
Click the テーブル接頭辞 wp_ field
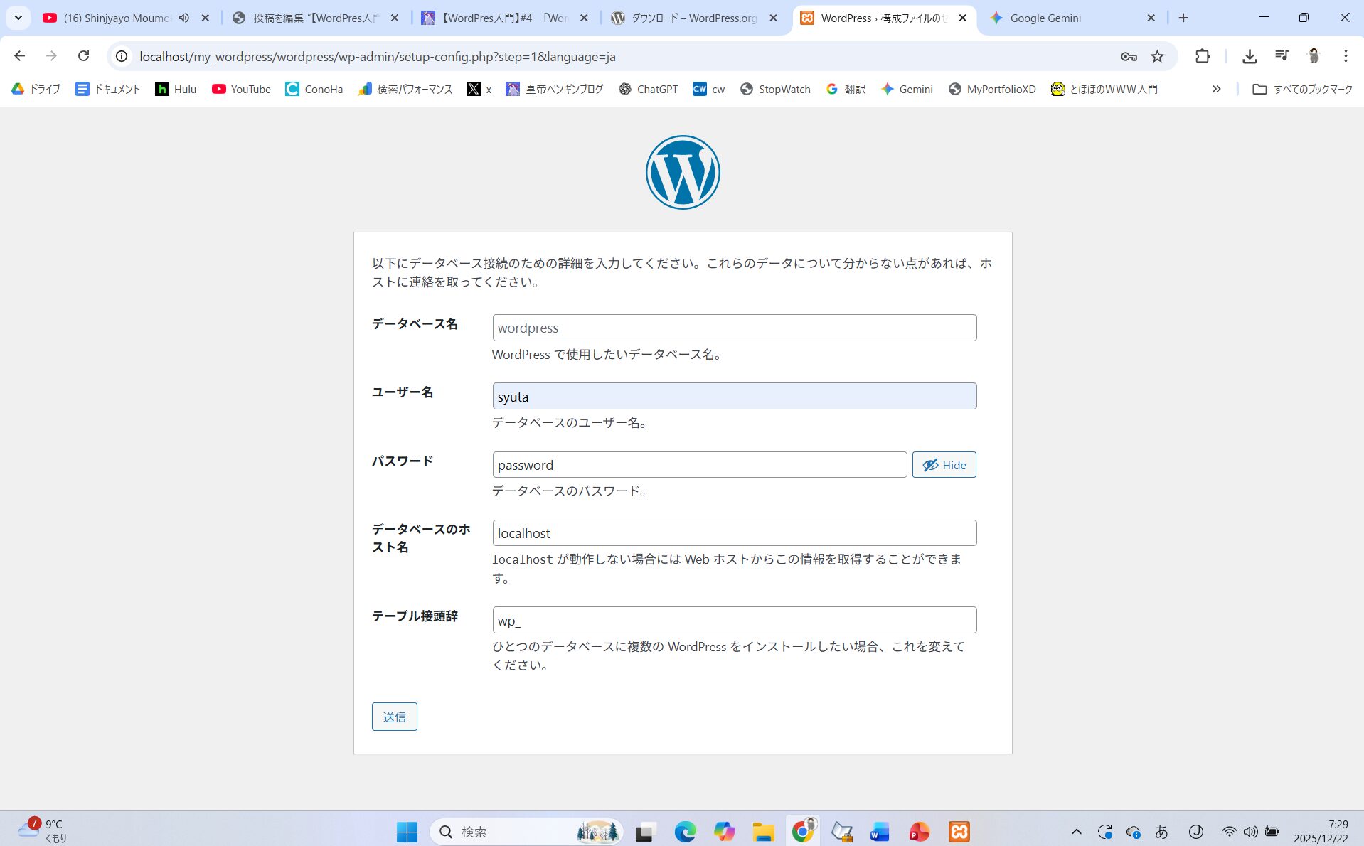tap(734, 620)
